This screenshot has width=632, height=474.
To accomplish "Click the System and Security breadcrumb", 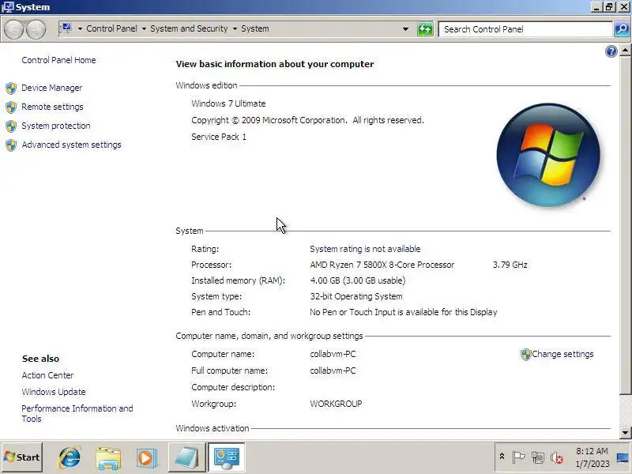I will (x=189, y=28).
